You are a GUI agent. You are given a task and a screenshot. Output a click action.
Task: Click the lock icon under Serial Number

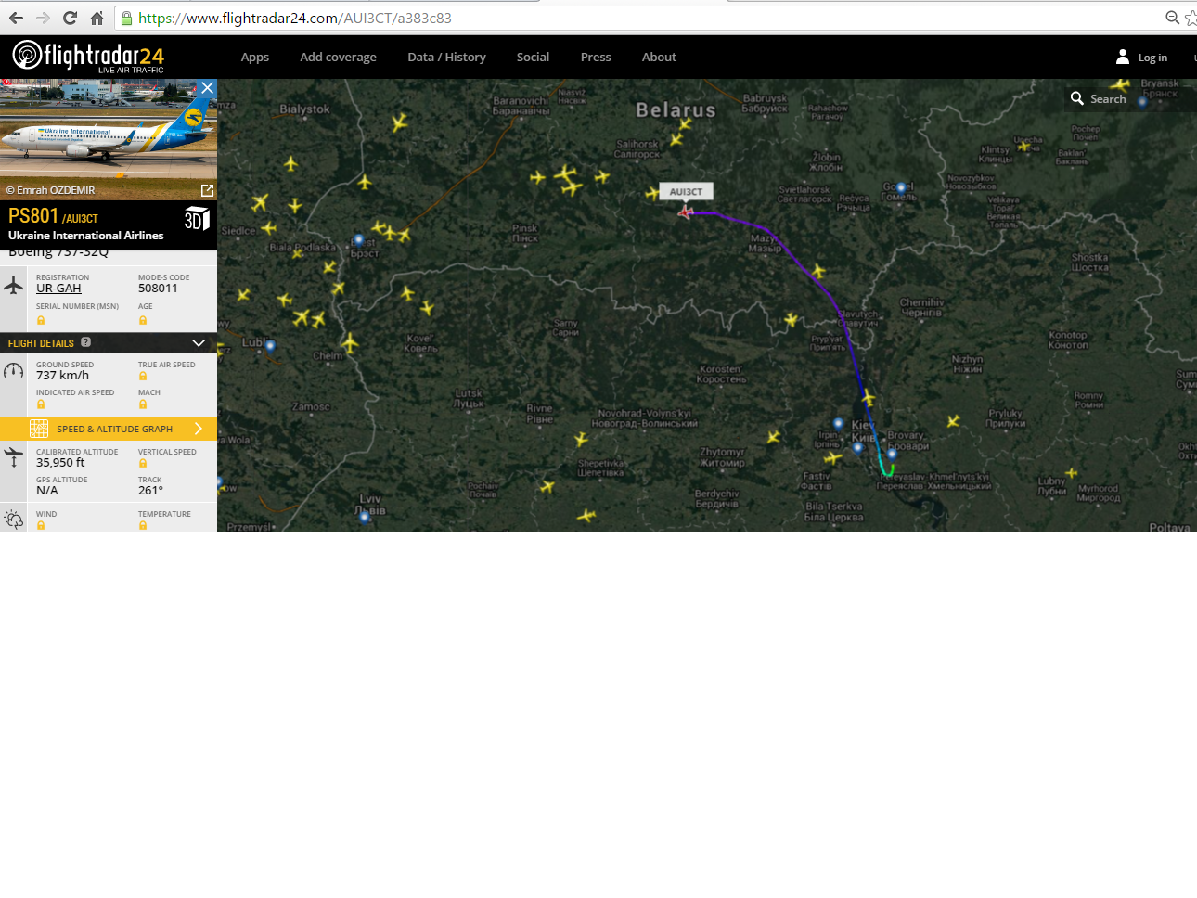41,321
